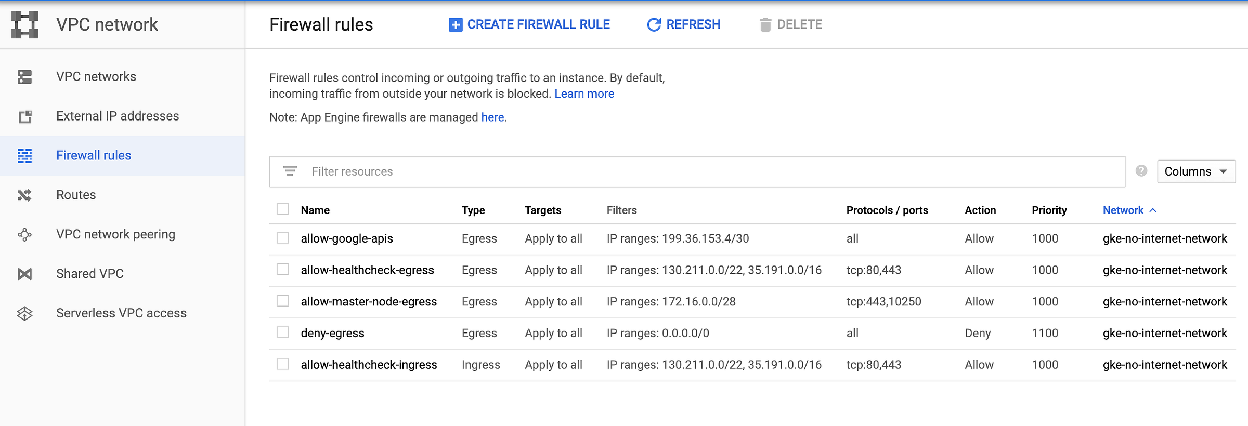Sort table by Name column header

pos(315,210)
